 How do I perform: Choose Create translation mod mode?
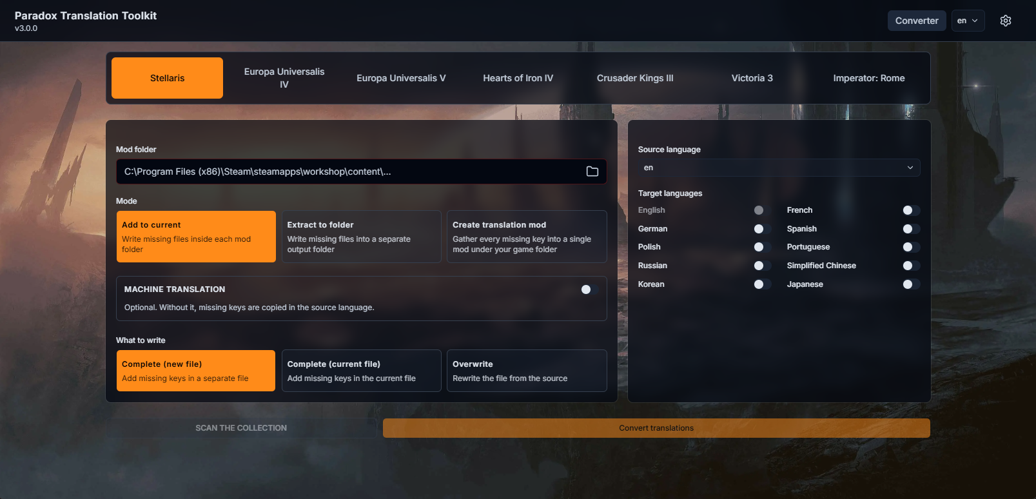(527, 237)
